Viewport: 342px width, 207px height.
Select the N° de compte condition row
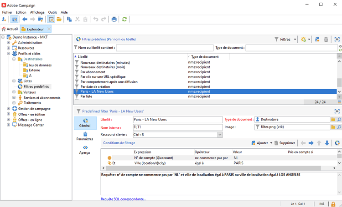219,158
